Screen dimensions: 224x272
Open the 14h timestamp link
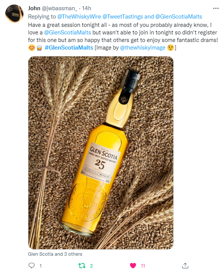pos(86,8)
